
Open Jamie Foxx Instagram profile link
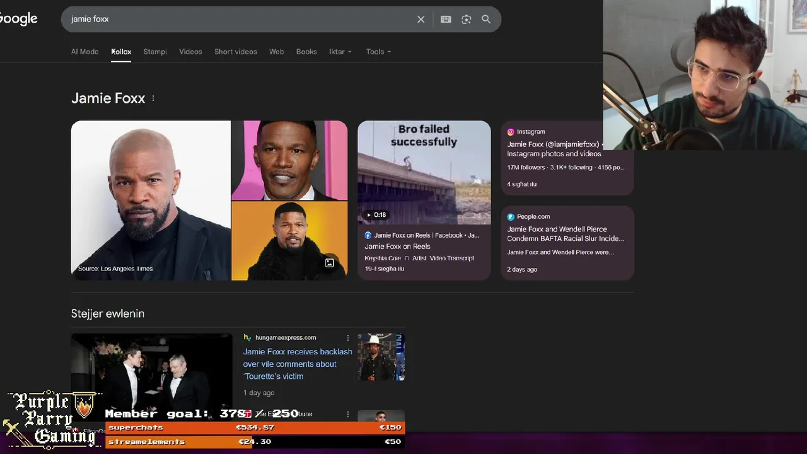(555, 149)
